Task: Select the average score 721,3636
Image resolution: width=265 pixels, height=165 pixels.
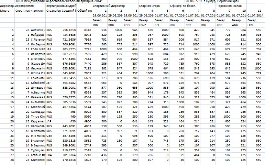Action: [69, 40]
